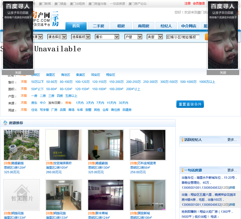
Task: Click 更多 in the 活跃经纪人 panel
Action: (x=232, y=140)
